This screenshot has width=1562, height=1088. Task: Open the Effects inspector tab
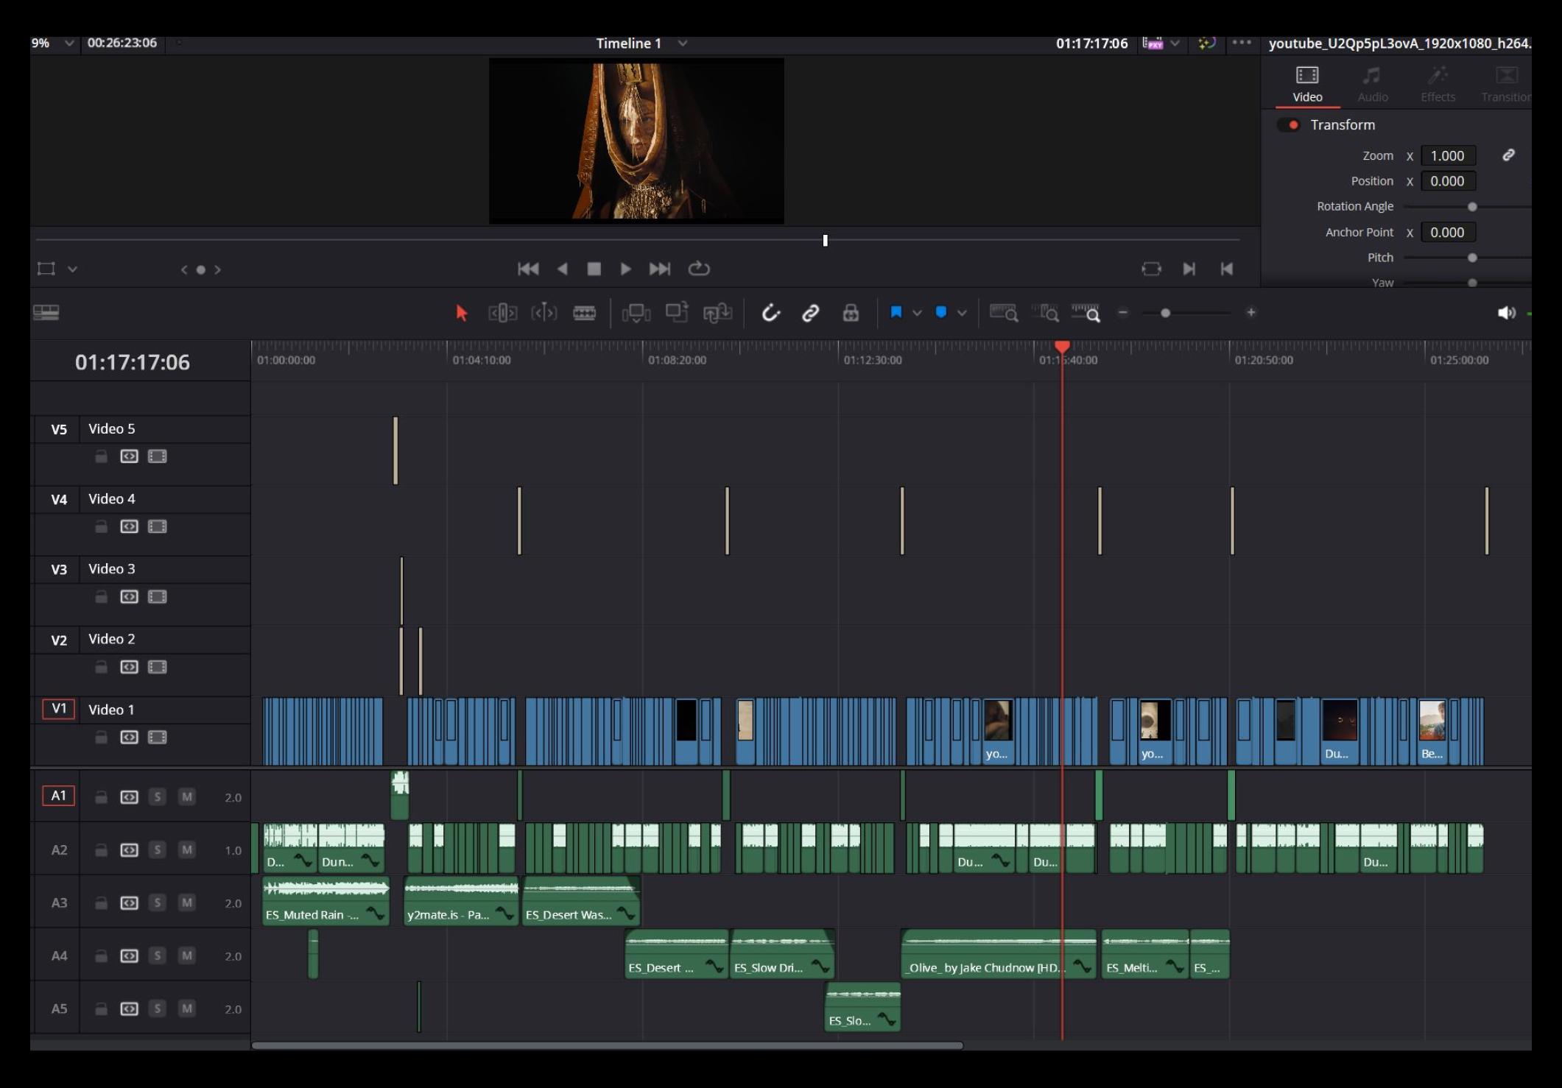click(1437, 84)
